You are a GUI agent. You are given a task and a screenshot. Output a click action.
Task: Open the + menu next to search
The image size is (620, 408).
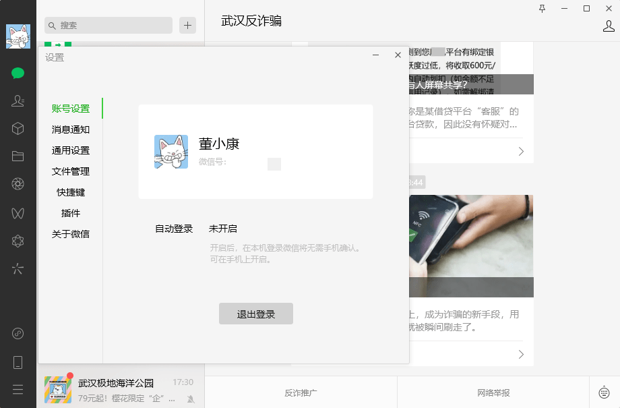(187, 25)
